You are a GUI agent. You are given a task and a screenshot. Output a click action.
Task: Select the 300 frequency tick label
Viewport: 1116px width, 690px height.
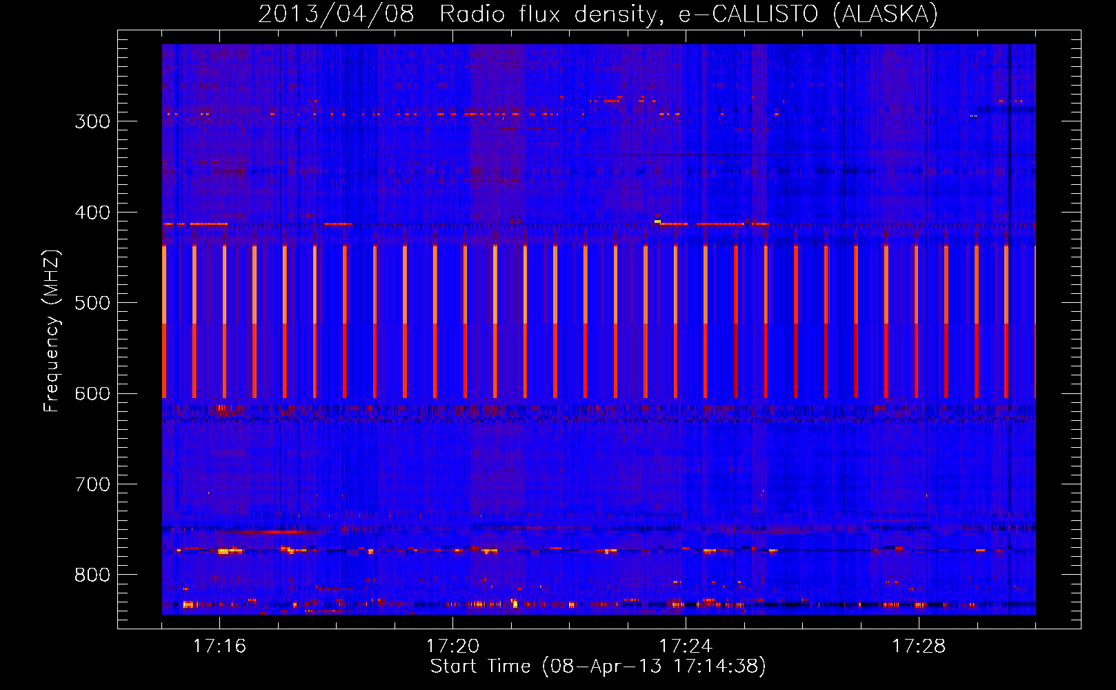[x=92, y=121]
